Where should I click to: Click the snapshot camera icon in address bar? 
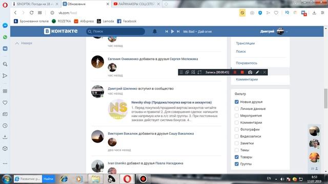point(252,13)
